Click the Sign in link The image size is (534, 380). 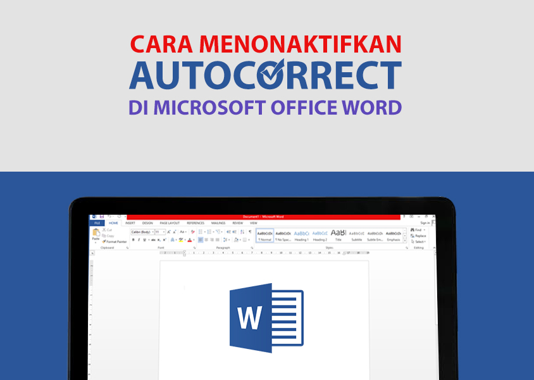pos(425,223)
